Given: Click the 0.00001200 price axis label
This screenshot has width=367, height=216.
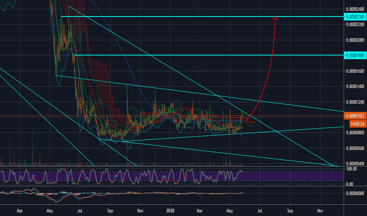Looking at the screenshot, I should point(355,102).
